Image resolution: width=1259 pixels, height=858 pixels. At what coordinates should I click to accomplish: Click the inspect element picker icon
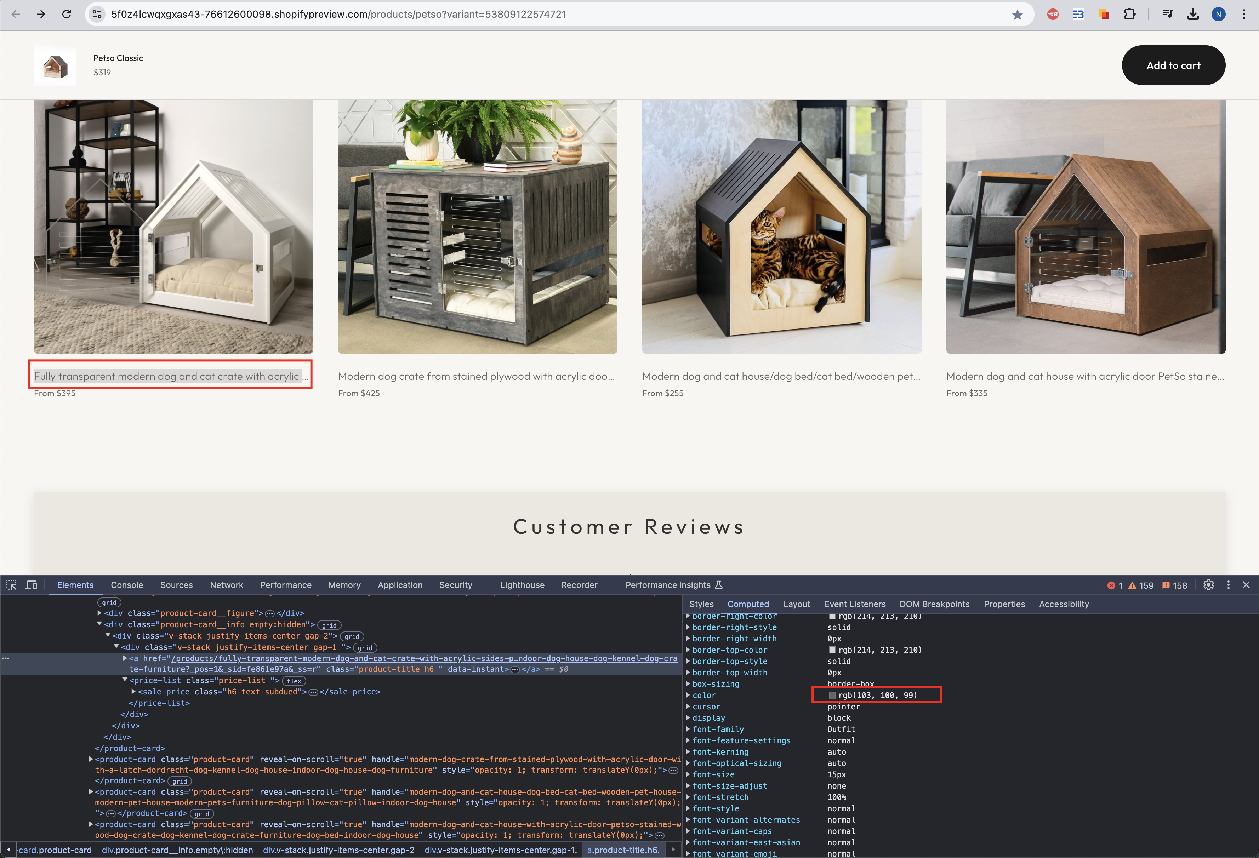click(11, 585)
